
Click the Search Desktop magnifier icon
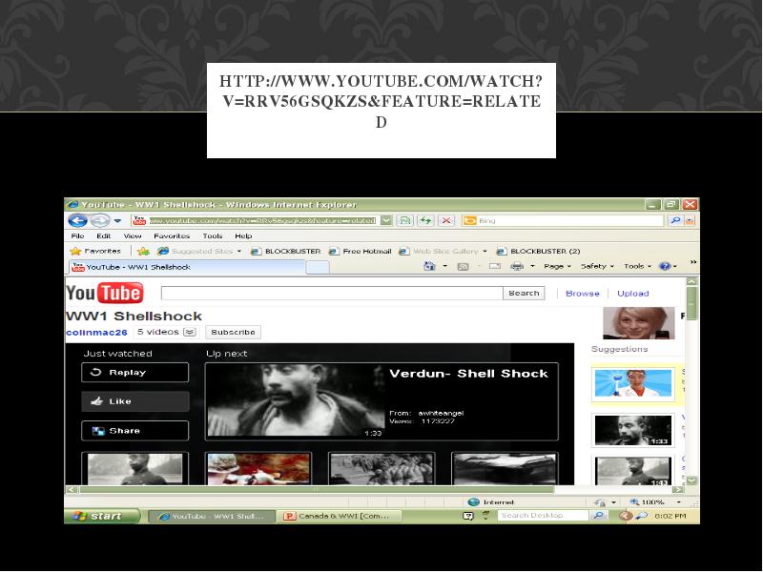(x=599, y=516)
